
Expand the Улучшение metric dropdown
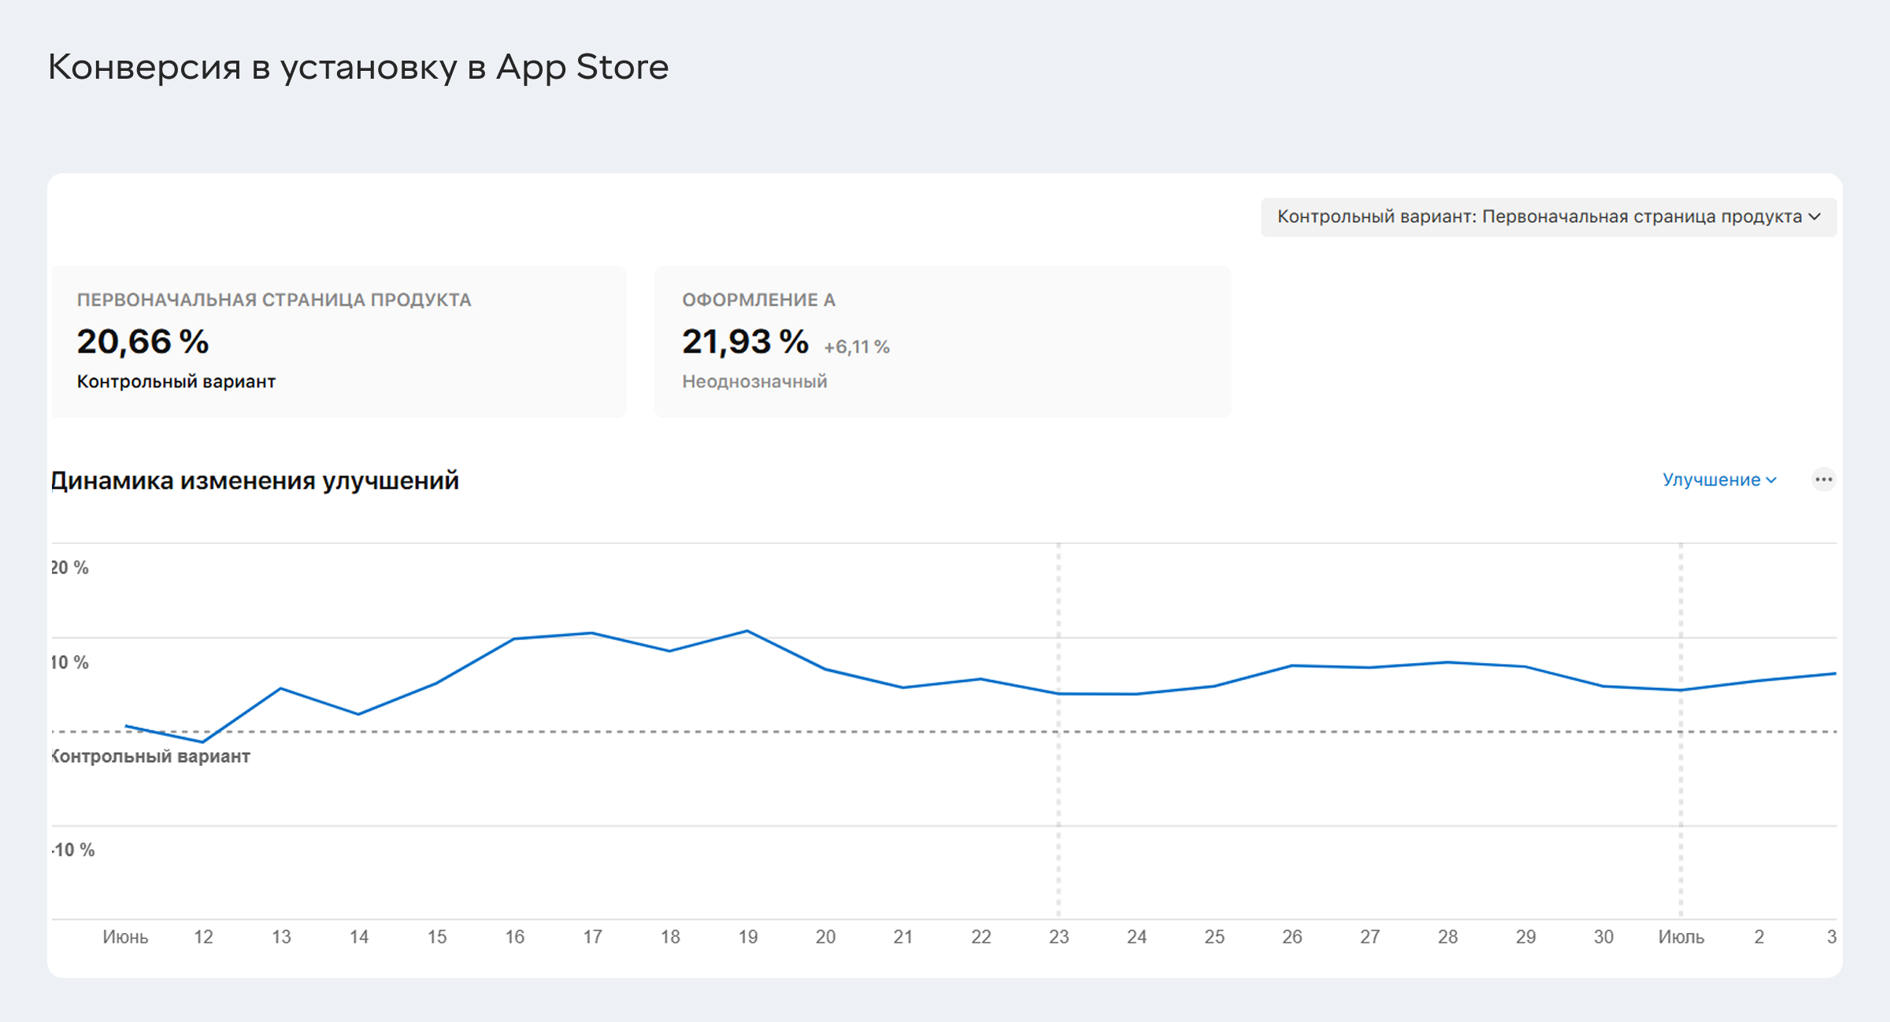tap(1719, 480)
